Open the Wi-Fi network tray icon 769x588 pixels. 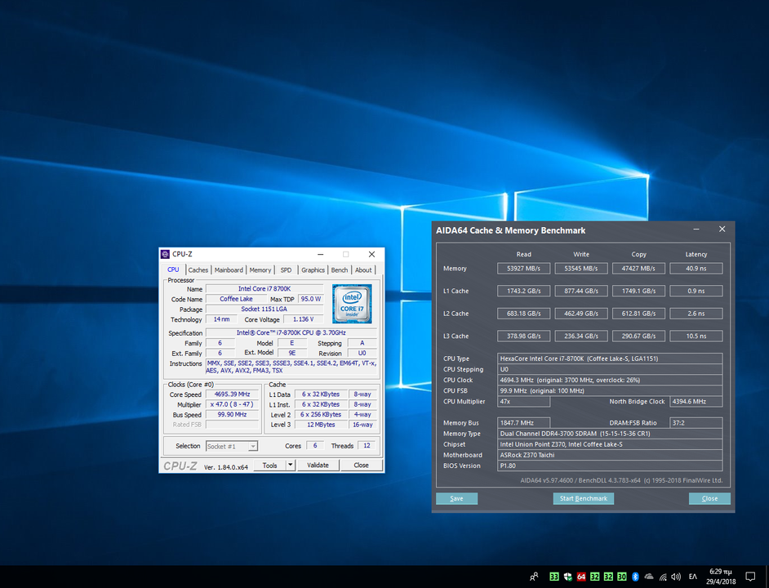coord(663,577)
